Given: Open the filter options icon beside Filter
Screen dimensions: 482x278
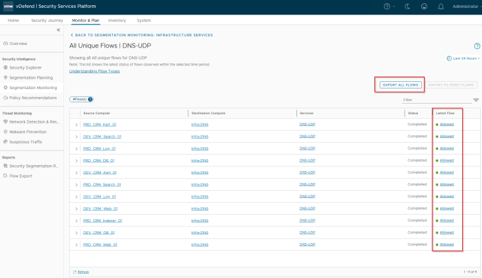Looking at the screenshot, I should point(476,100).
